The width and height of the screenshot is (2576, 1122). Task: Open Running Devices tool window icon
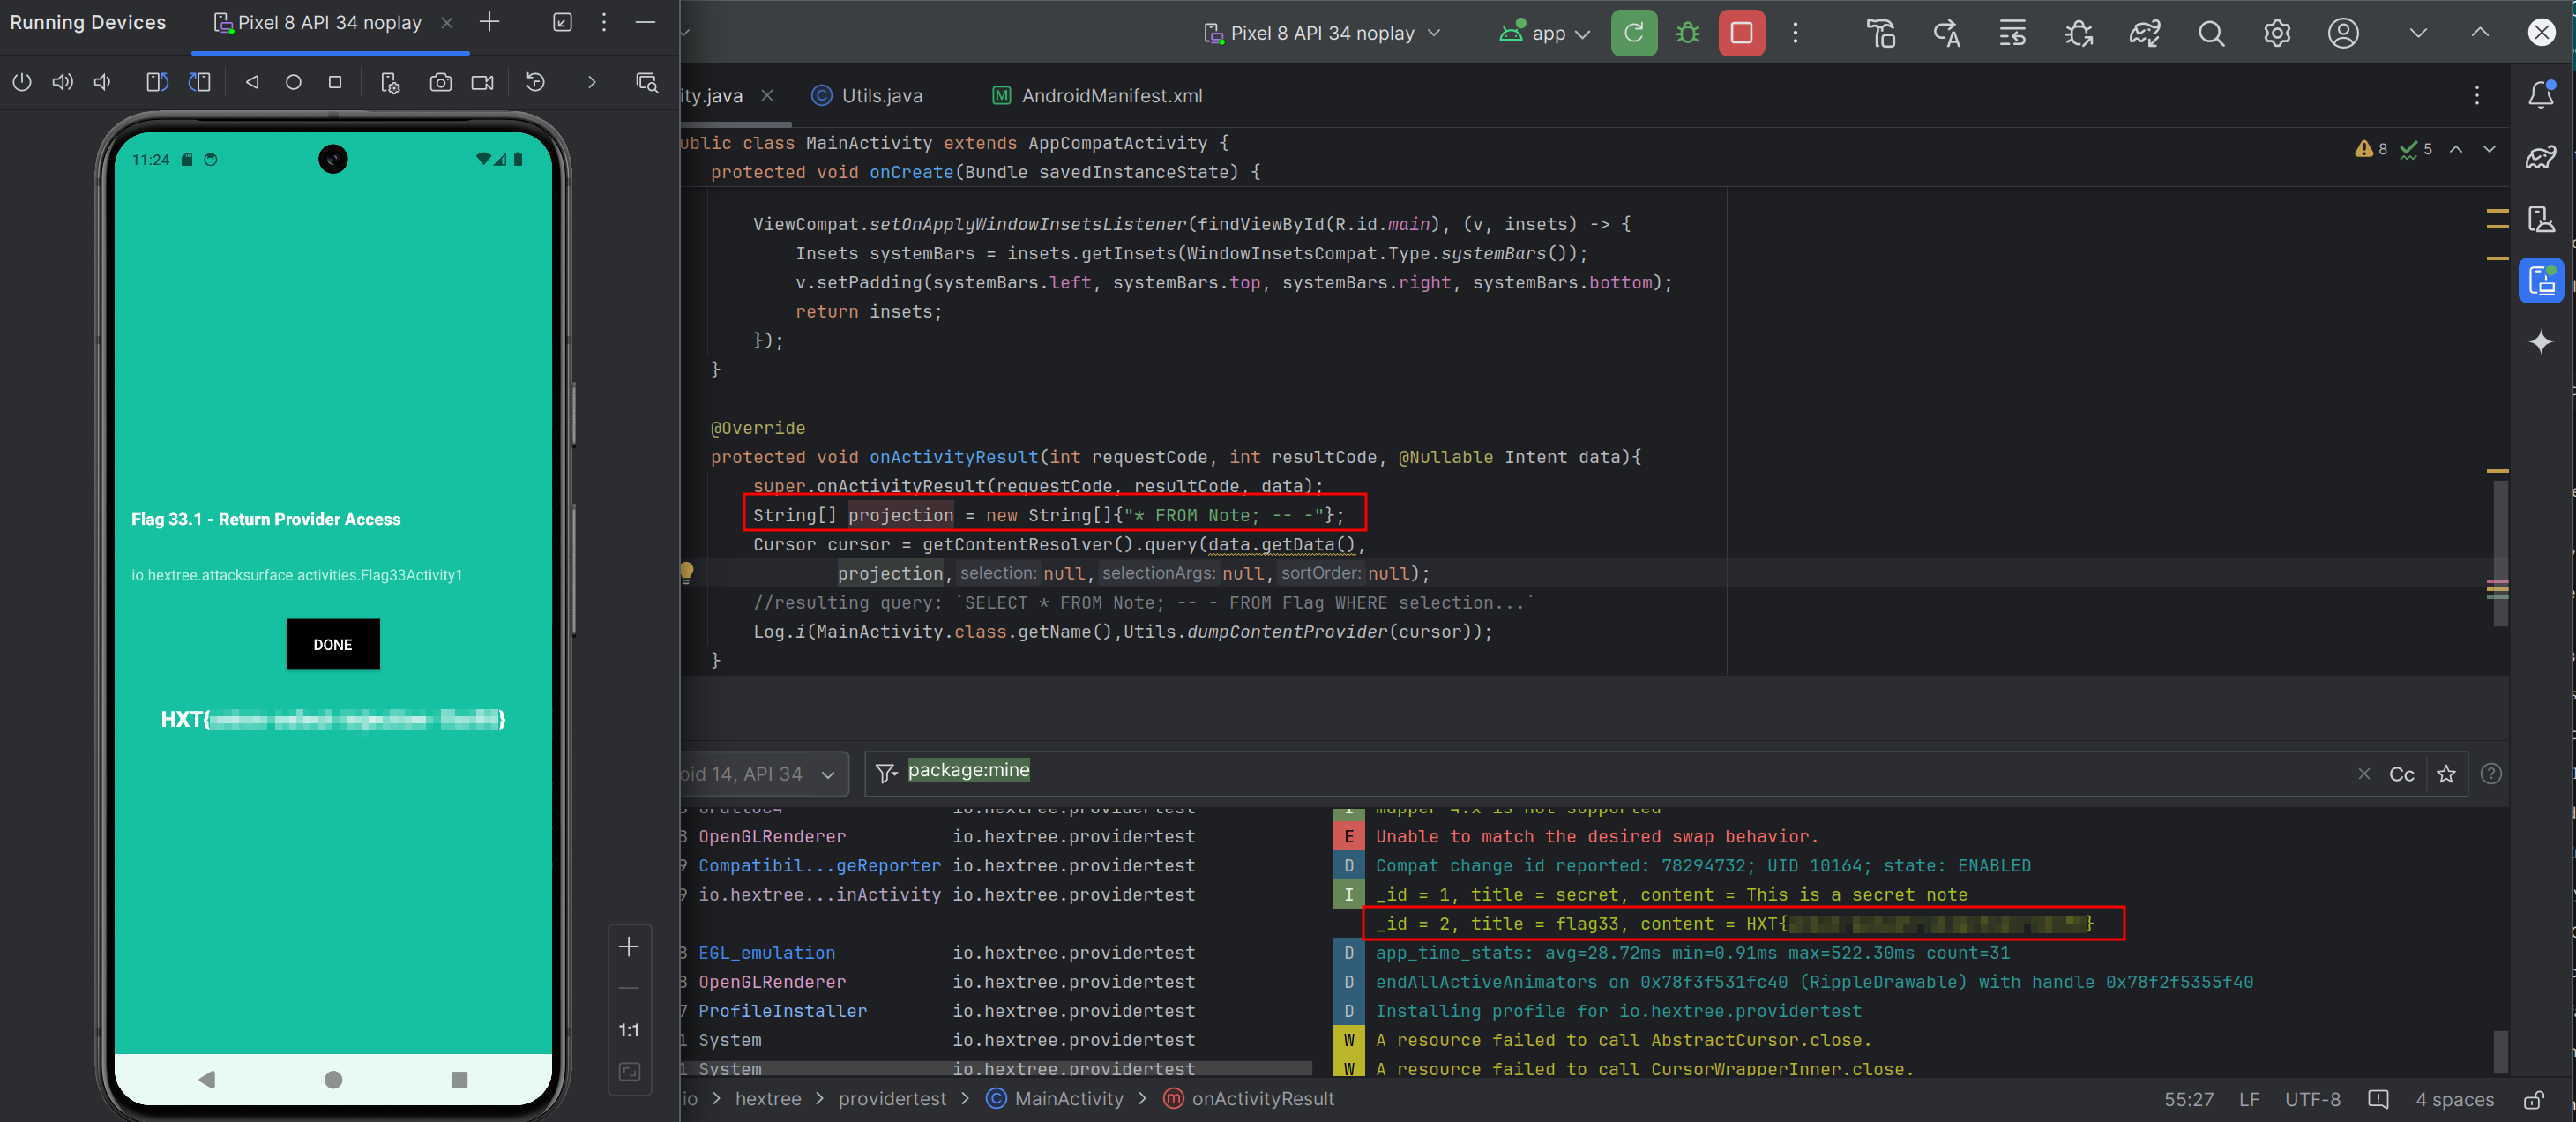[x=2541, y=281]
